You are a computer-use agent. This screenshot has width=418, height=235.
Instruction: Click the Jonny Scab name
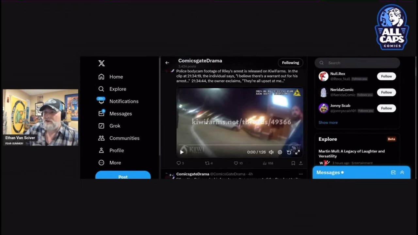[340, 106]
